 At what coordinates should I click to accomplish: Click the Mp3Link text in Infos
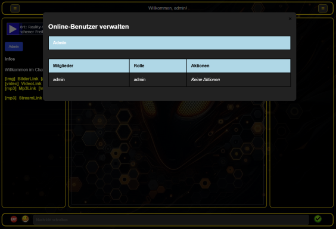click(27, 88)
